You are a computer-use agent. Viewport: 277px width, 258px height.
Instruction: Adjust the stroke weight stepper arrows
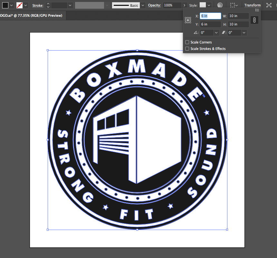(48, 5)
